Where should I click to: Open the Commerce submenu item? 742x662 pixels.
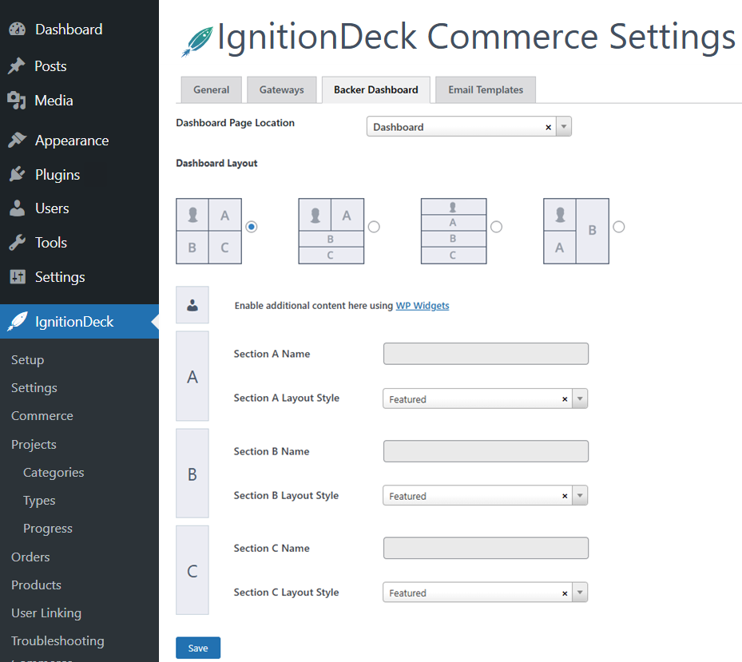[42, 416]
